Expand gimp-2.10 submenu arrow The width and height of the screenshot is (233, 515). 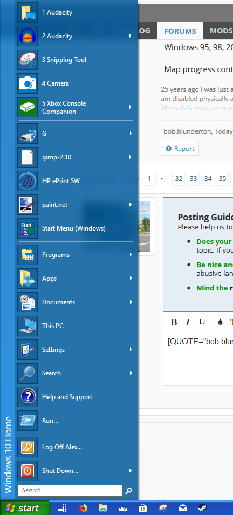131,157
